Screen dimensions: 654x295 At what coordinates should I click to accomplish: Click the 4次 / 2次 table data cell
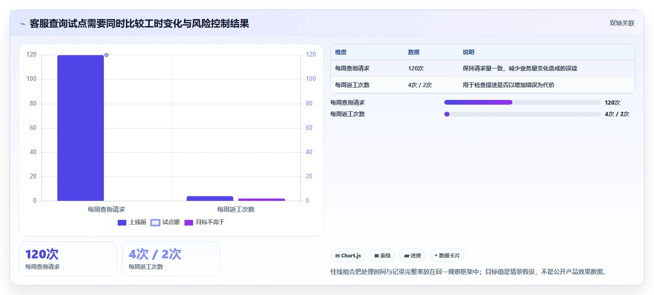(420, 85)
